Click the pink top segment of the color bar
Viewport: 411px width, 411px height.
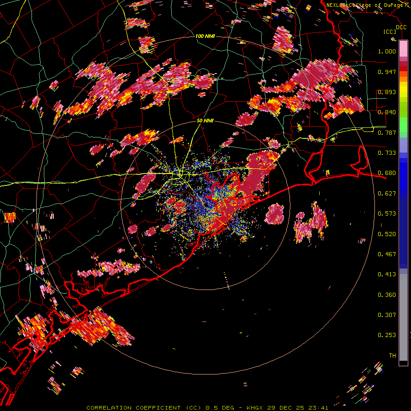click(x=403, y=48)
